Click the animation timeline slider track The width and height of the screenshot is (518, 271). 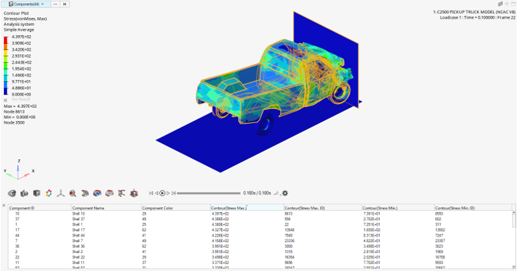click(x=208, y=193)
